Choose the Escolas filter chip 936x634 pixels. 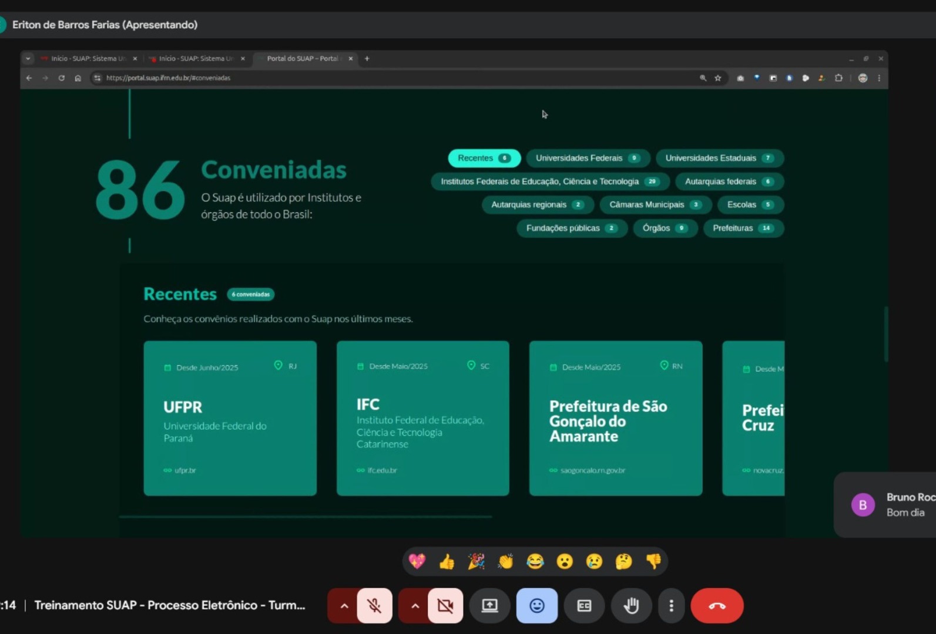click(751, 204)
